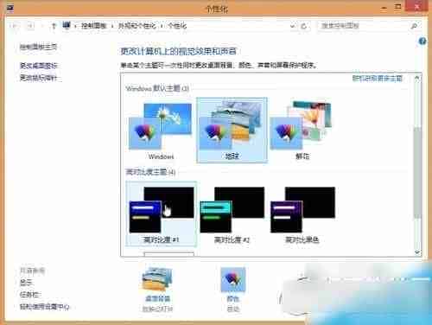432x325 pixels.
Task: Expand the address bar history dropdown
Action: (293, 26)
